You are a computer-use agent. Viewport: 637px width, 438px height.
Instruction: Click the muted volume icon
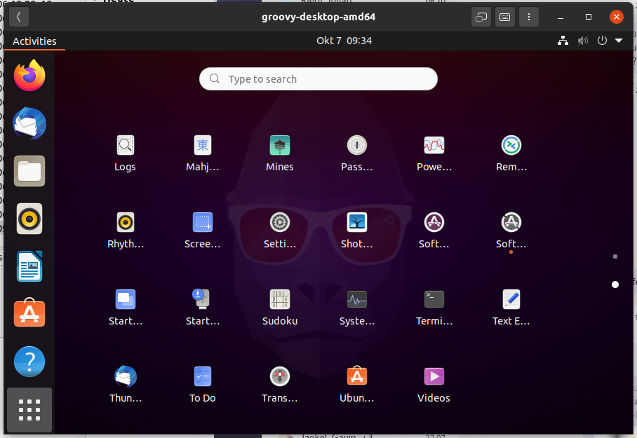[x=583, y=41]
